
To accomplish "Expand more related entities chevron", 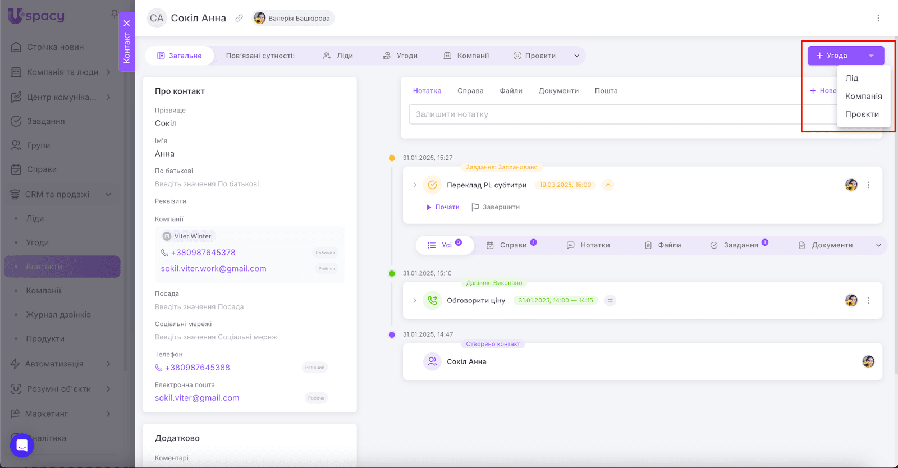I will (576, 56).
